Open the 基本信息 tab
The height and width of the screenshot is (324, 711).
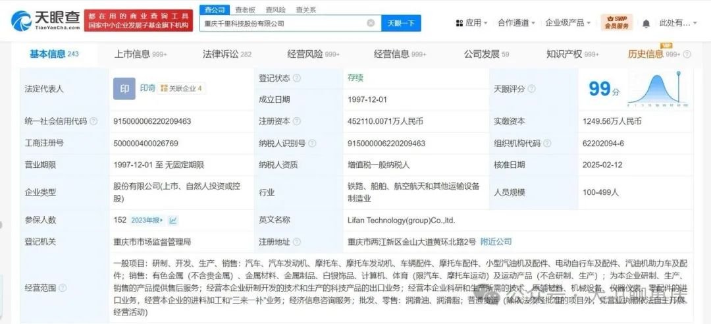click(x=54, y=54)
